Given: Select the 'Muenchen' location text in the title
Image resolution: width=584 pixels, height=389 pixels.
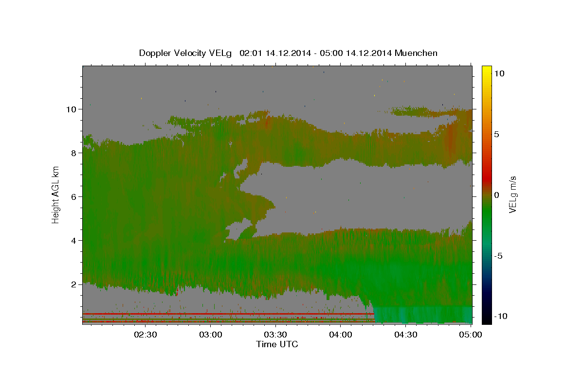Looking at the screenshot, I should click(x=416, y=53).
